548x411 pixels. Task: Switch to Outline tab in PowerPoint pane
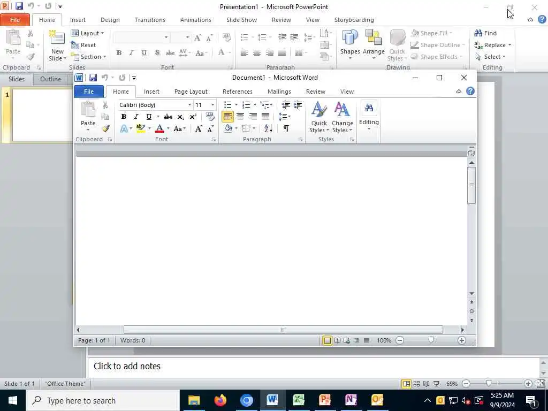51,79
